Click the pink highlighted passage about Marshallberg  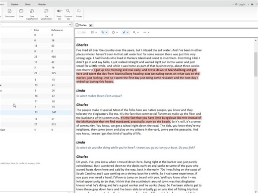pos(138,76)
